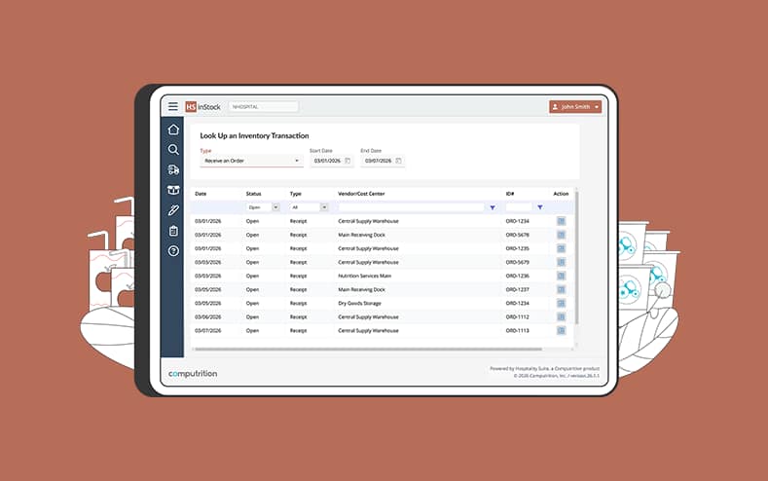
Task: Select the inventory box sidebar icon
Action: click(173, 190)
